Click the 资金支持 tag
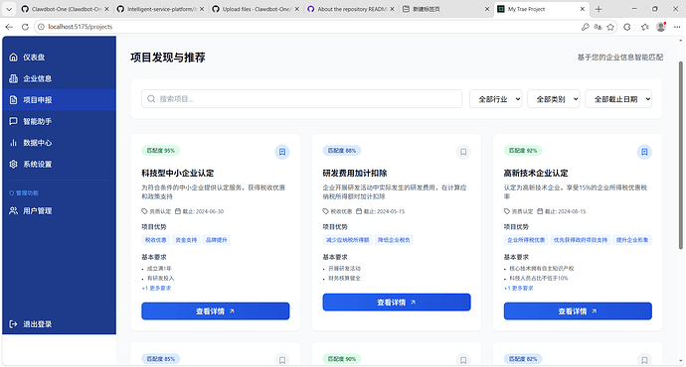 point(186,240)
